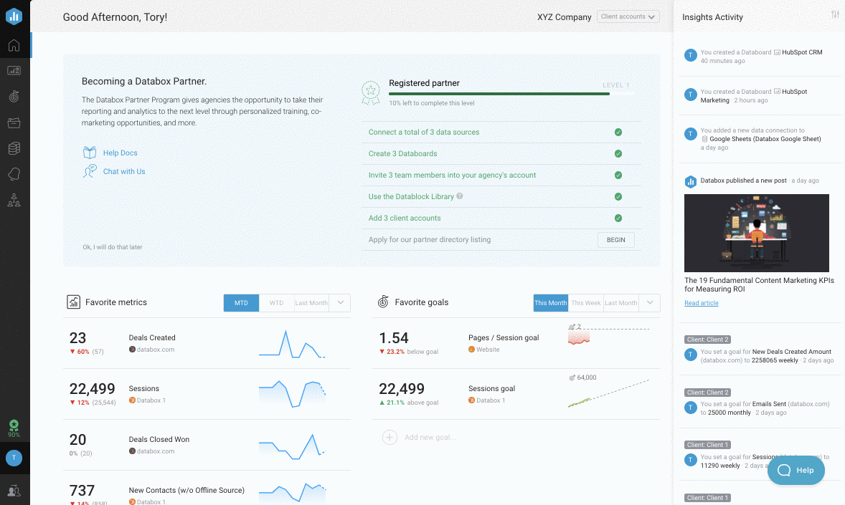
Task: Click the BEGIN button for directory listing
Action: pyautogui.click(x=616, y=239)
